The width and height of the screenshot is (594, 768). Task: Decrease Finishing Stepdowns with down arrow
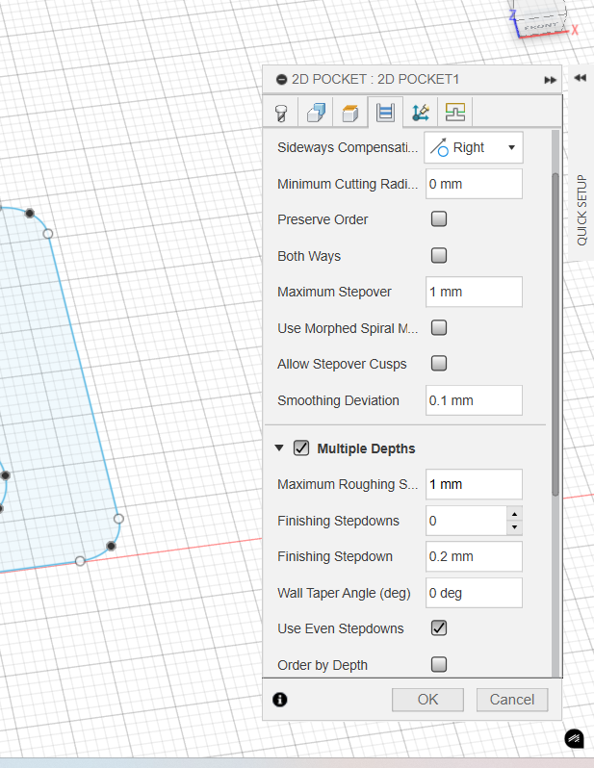[515, 527]
